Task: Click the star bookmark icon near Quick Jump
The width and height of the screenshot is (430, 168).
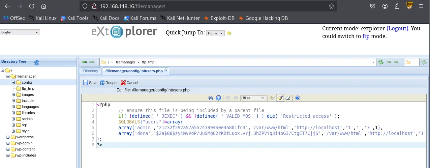Action: pos(229,33)
